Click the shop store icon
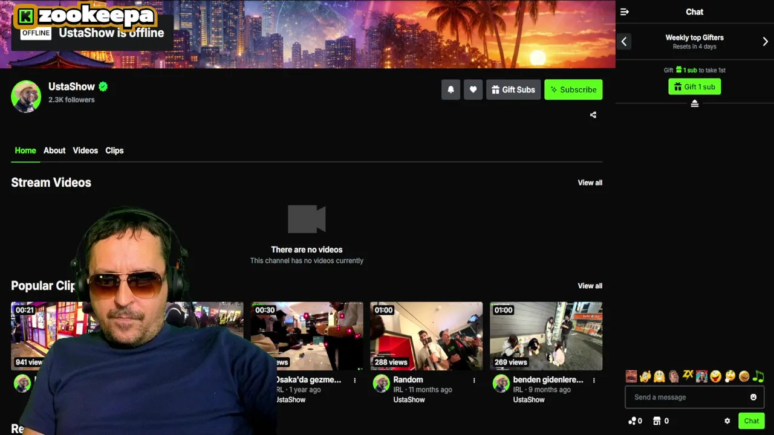Viewport: 774px width, 435px height. [x=657, y=421]
